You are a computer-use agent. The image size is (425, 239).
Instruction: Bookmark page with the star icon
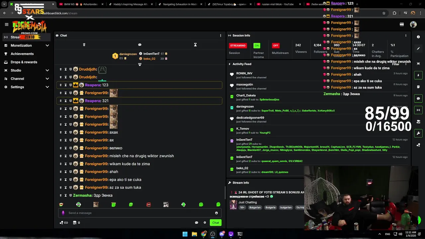384,13
